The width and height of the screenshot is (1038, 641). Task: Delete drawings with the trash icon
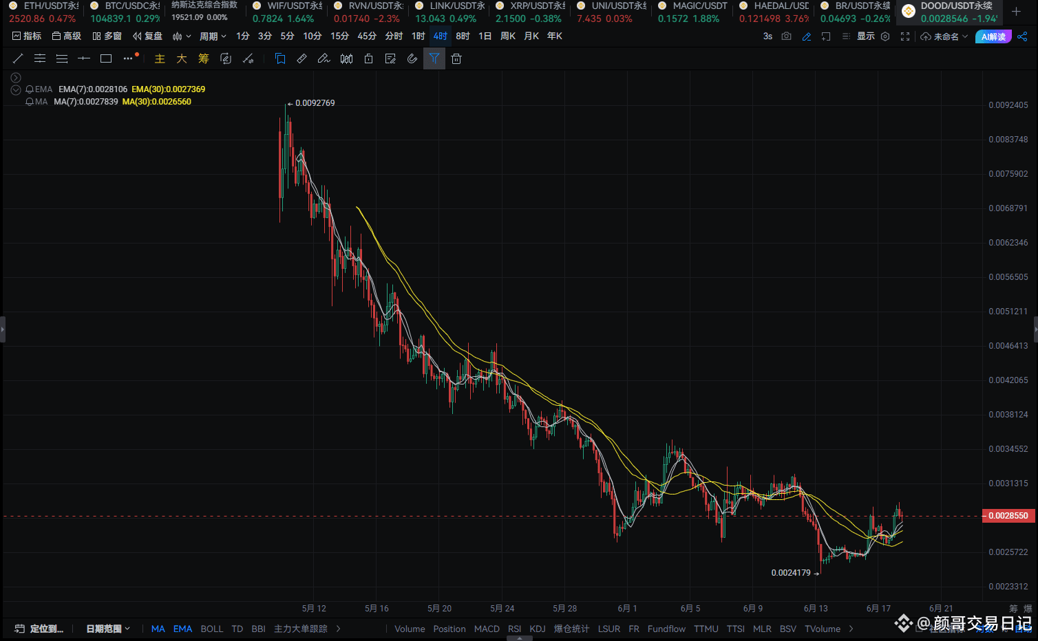point(456,59)
